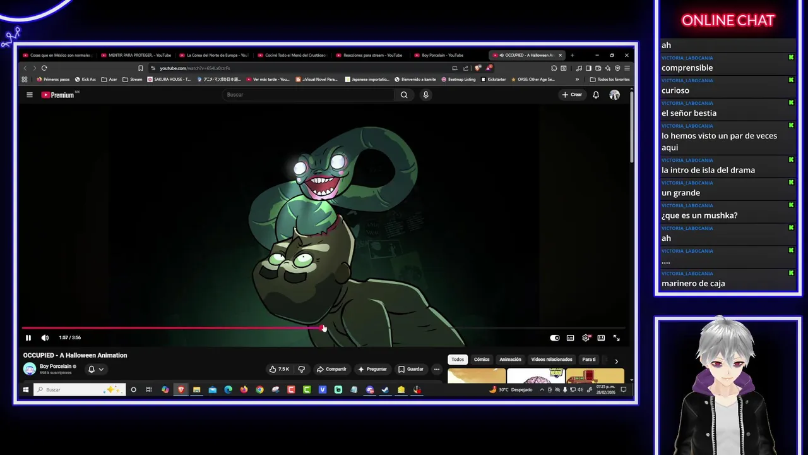The image size is (808, 455).
Task: Open Brave Rewards triangle icon
Action: click(489, 68)
